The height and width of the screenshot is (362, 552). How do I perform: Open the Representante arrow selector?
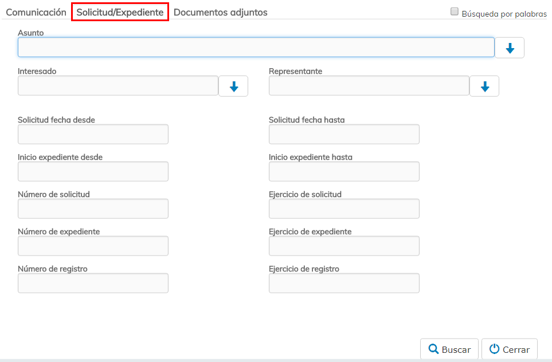click(x=484, y=86)
